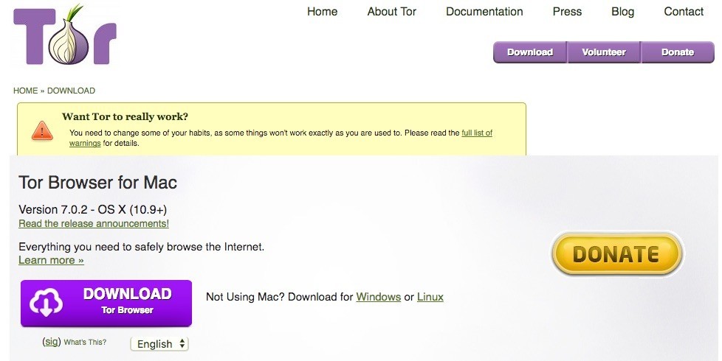722x361 pixels.
Task: Click the yellow DONATE button
Action: pos(616,254)
